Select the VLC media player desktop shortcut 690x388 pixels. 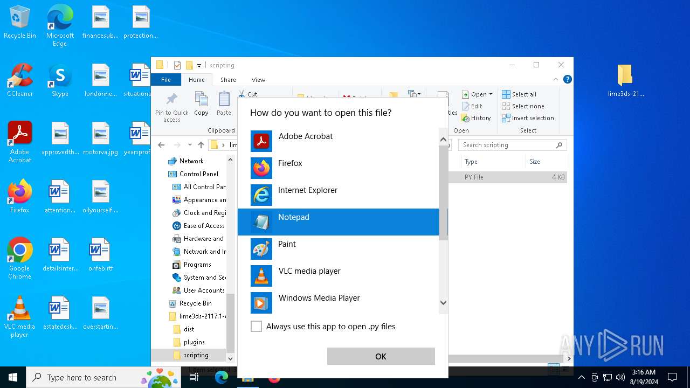pos(20,317)
